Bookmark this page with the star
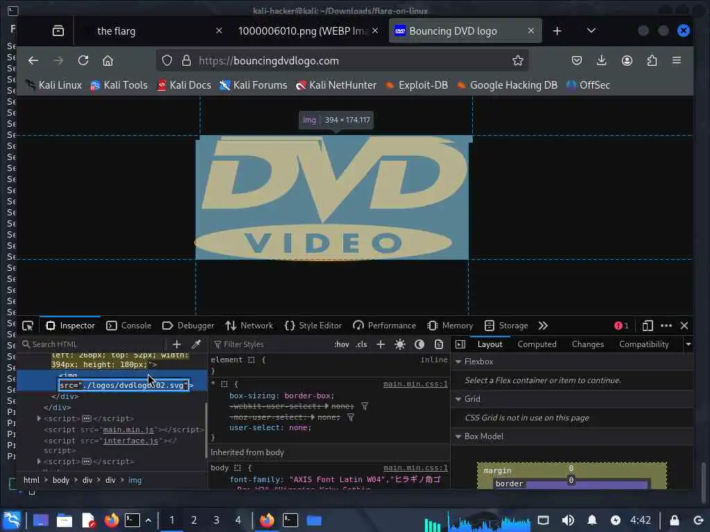710x532 pixels. (517, 61)
